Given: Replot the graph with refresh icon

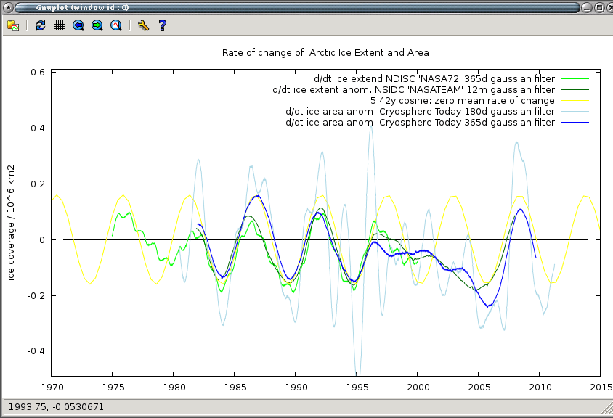Looking at the screenshot, I should [40, 26].
